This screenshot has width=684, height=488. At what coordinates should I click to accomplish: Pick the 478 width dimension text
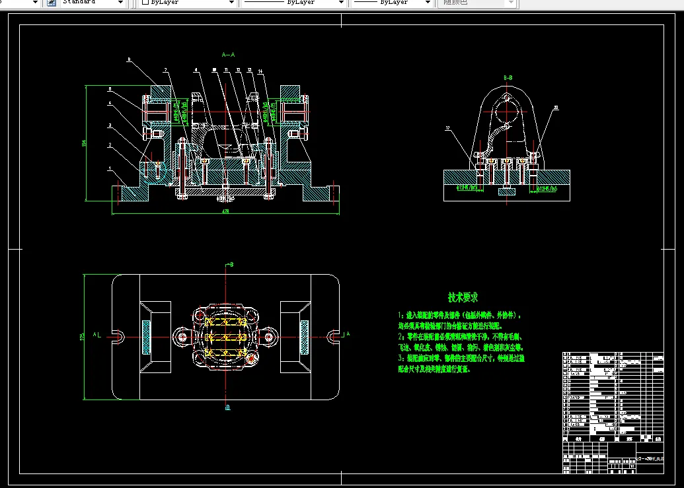[225, 211]
